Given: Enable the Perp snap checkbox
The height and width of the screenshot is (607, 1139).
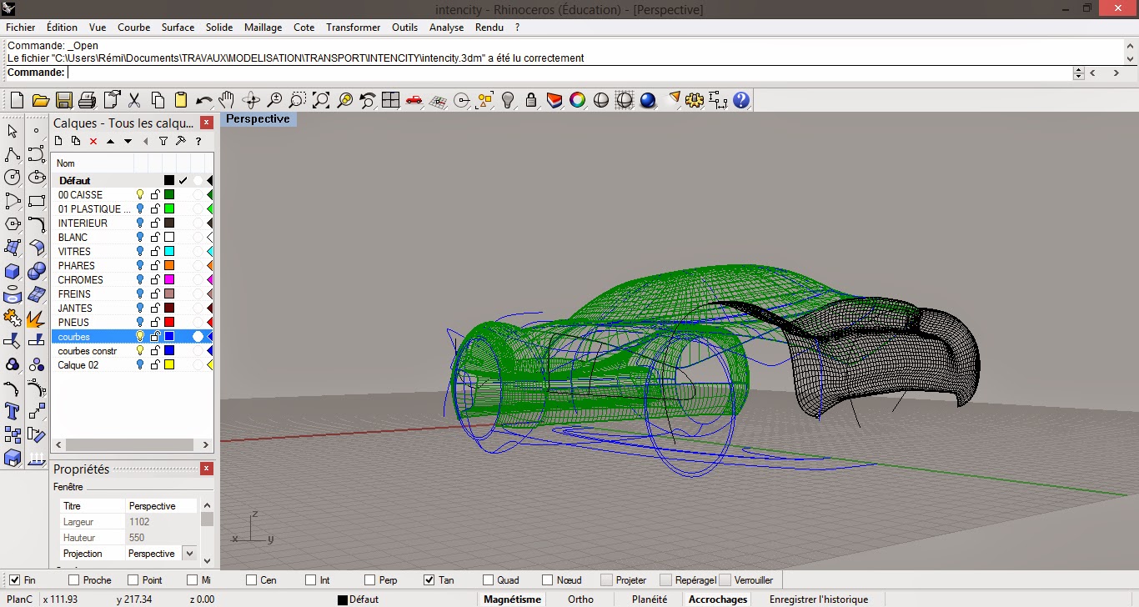Looking at the screenshot, I should pyautogui.click(x=370, y=580).
